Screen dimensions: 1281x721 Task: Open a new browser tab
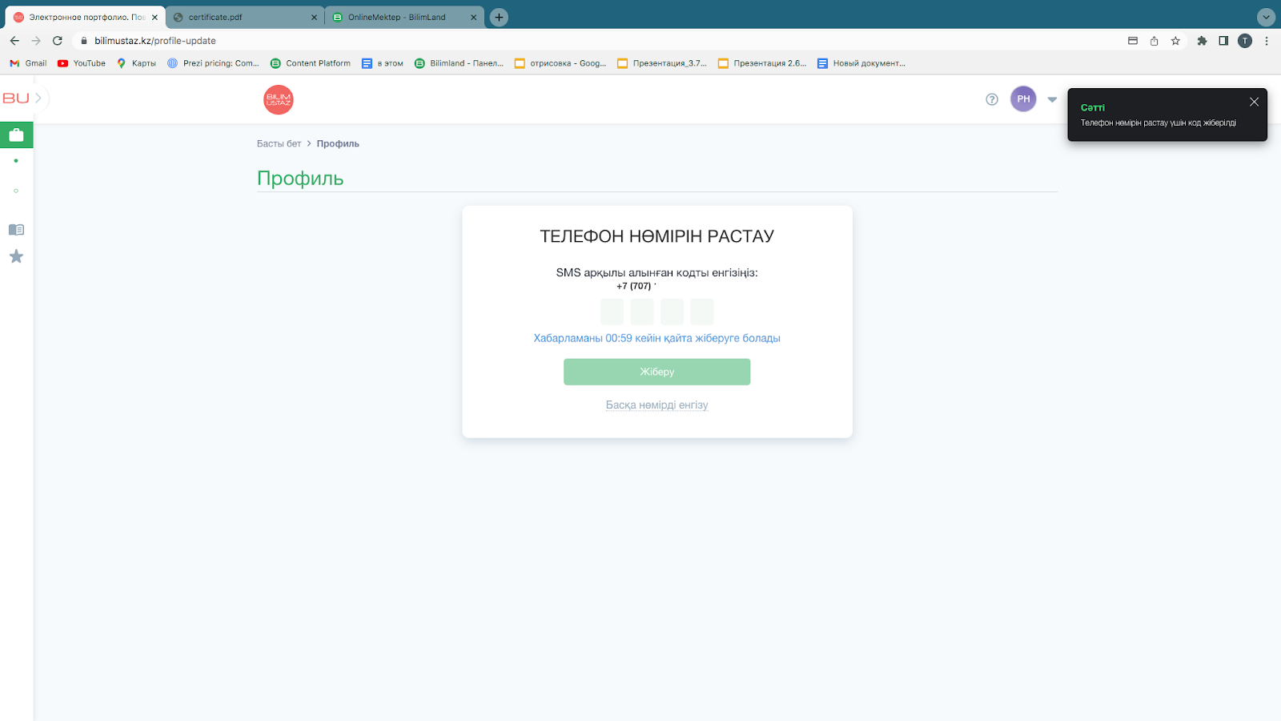[x=499, y=17]
